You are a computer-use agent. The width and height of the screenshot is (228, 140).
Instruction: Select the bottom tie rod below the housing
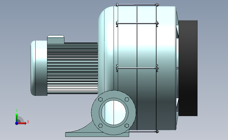click(x=143, y=132)
